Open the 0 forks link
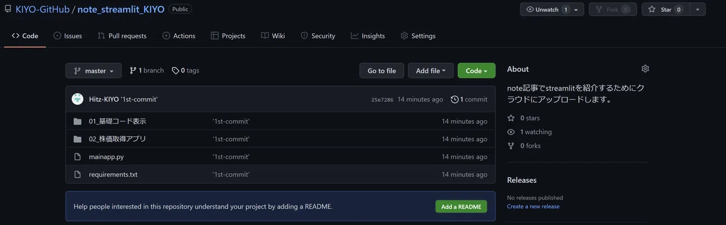 524,146
